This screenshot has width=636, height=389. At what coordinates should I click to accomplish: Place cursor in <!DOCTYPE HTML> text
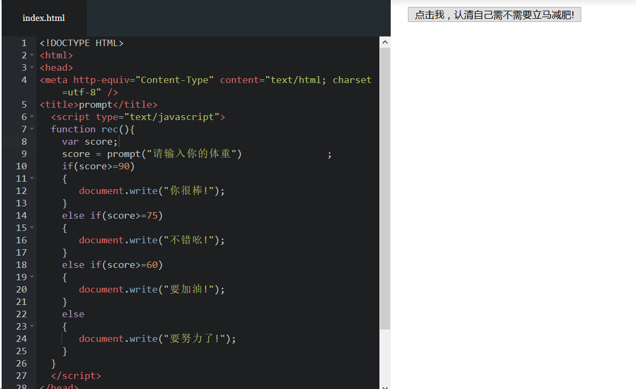(x=82, y=43)
